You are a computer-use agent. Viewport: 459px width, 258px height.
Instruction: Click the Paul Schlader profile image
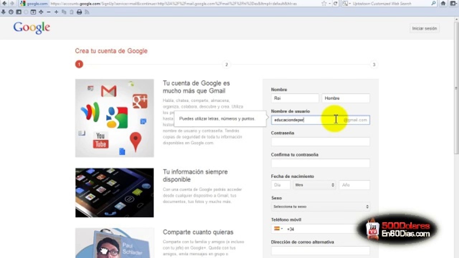[x=114, y=243]
